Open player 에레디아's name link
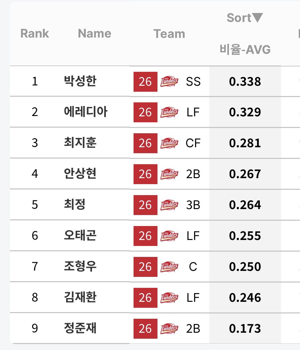The image size is (300, 350). pyautogui.click(x=86, y=112)
